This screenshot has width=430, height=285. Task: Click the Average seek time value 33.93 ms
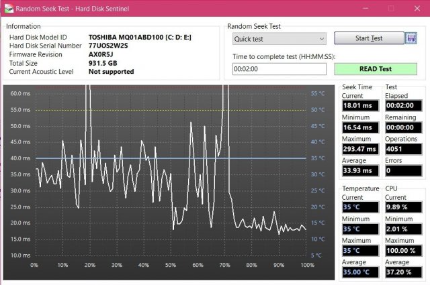tap(360, 170)
